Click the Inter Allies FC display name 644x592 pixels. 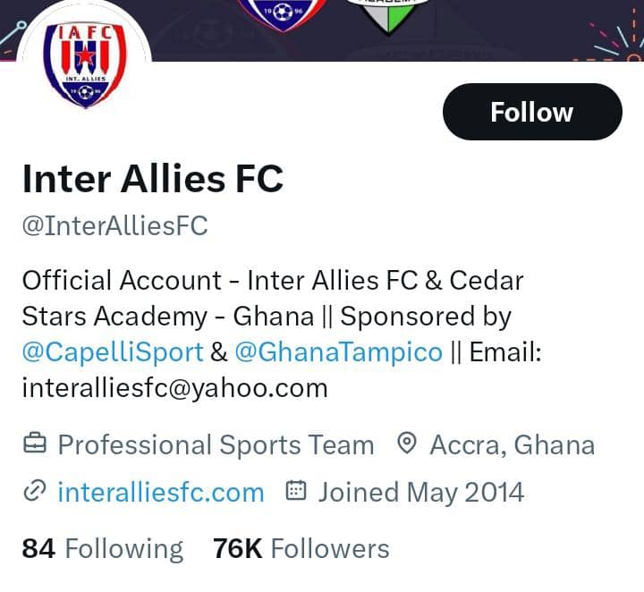pos(152,179)
